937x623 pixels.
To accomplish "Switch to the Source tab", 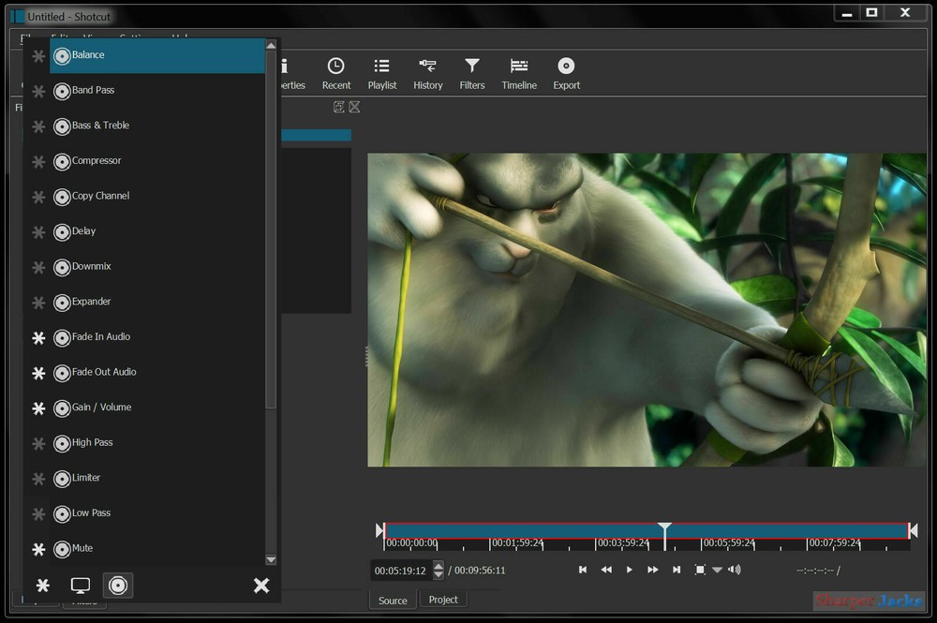I will [x=393, y=600].
